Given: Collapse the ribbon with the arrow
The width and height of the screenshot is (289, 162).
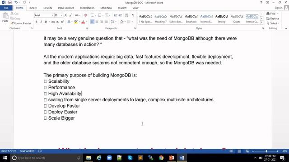Looking at the screenshot, I should [x=286, y=28].
